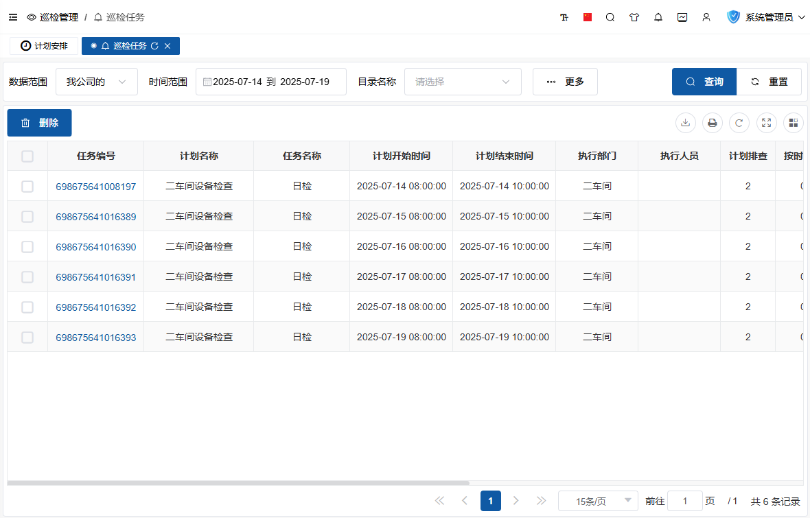Tick the checkbox for task 698675641016391
The width and height of the screenshot is (810, 518).
point(27,277)
